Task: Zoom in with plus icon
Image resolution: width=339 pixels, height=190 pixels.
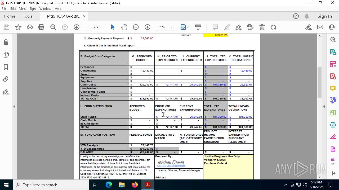Action: [x=148, y=27]
